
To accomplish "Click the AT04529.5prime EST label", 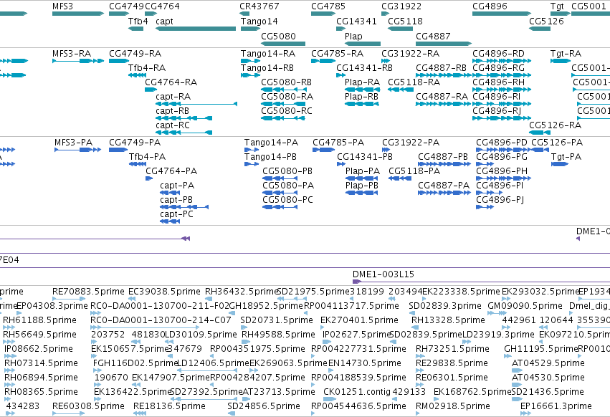I will pos(548,363).
